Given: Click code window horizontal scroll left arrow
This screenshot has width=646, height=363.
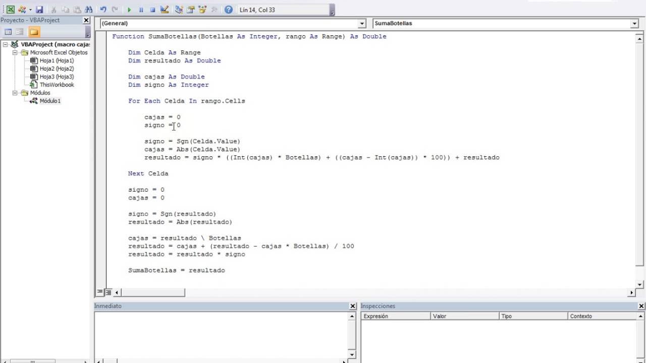Looking at the screenshot, I should [117, 292].
